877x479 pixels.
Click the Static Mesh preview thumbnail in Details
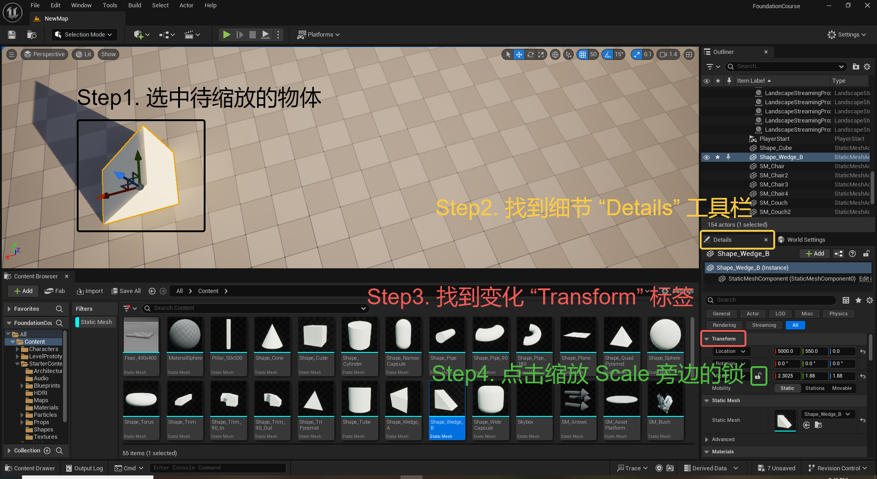click(785, 420)
